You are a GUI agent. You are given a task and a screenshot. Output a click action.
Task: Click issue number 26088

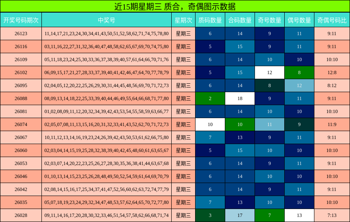pos(21,98)
